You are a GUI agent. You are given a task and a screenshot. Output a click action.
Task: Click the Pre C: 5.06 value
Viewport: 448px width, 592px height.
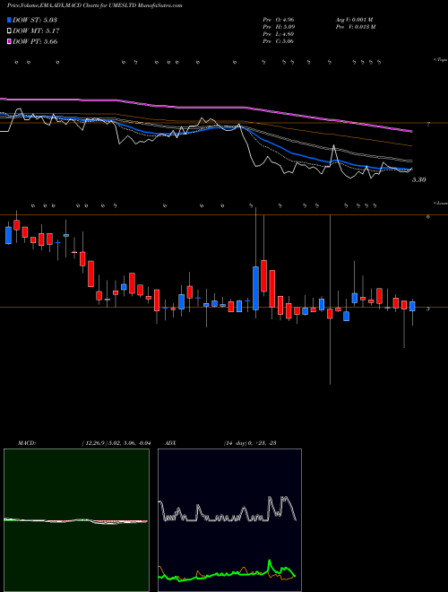coord(278,41)
